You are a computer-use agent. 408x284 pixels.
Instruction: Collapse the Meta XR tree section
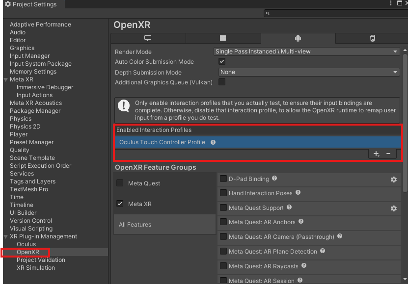(6, 80)
